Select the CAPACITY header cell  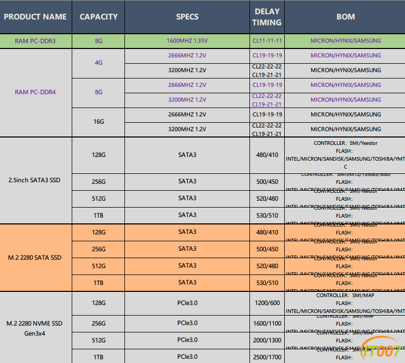(x=99, y=17)
